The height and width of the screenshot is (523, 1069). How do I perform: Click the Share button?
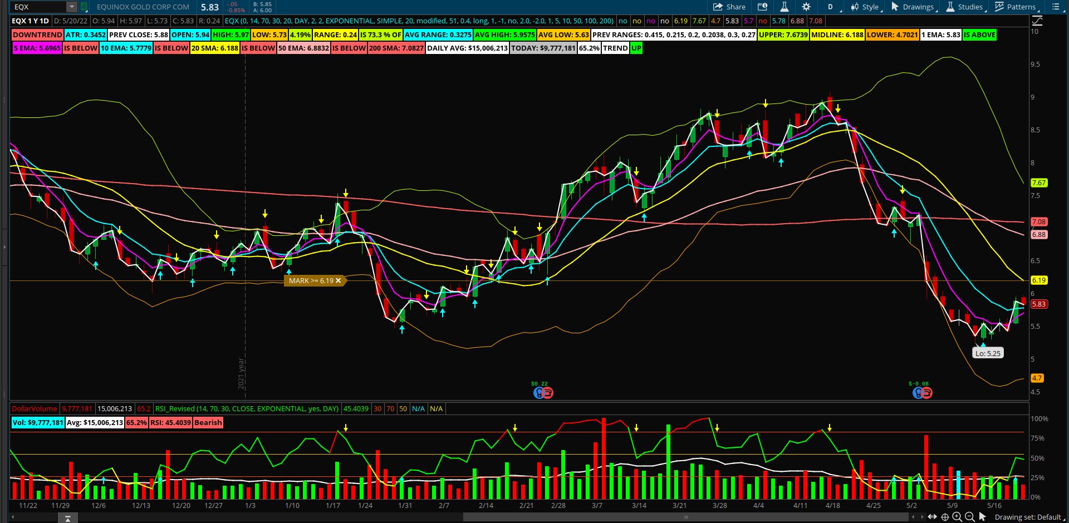(729, 7)
